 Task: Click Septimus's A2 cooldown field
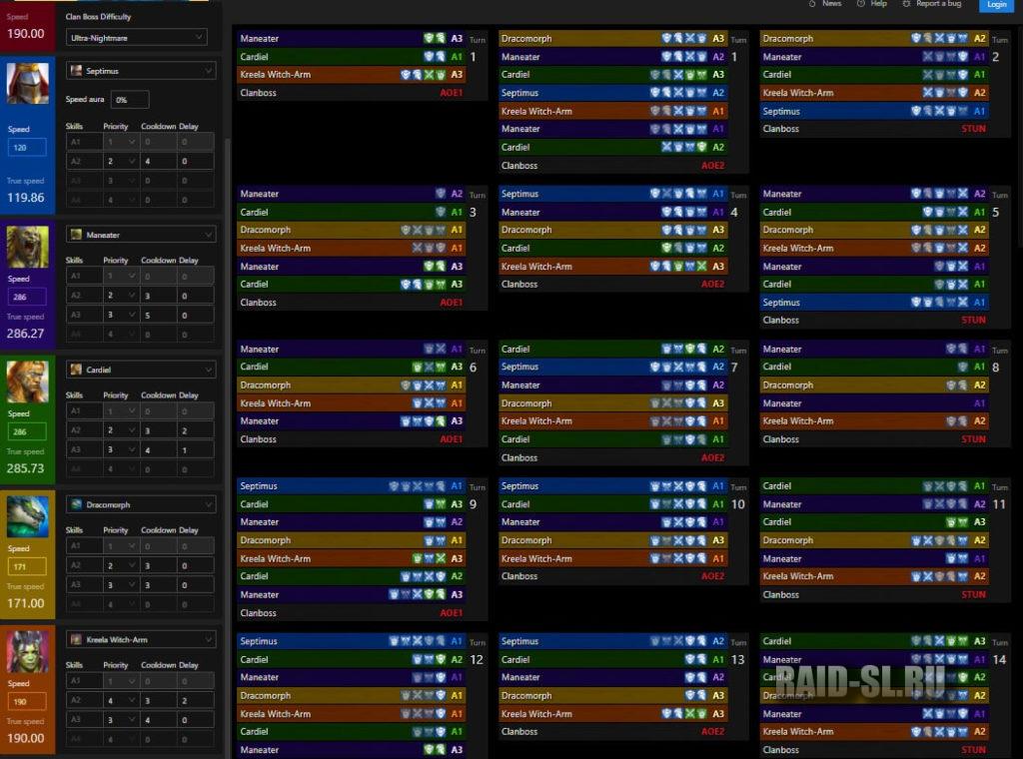pos(158,161)
